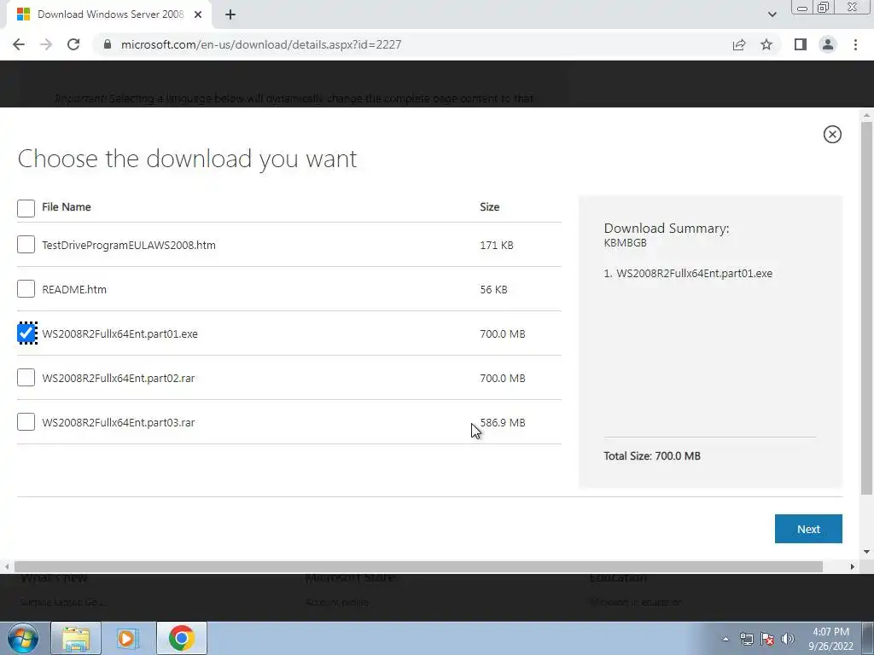Image resolution: width=874 pixels, height=655 pixels.
Task: View site security lock info
Action: click(x=108, y=44)
